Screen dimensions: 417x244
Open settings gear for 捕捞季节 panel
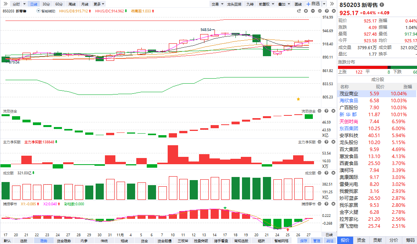tap(319, 204)
